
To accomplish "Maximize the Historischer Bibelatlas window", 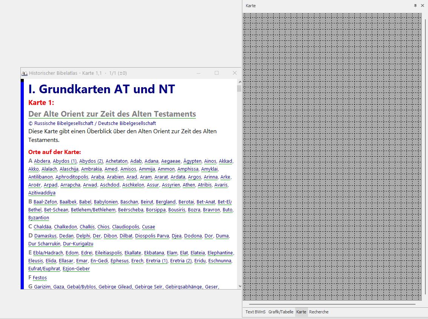I will click(x=217, y=73).
